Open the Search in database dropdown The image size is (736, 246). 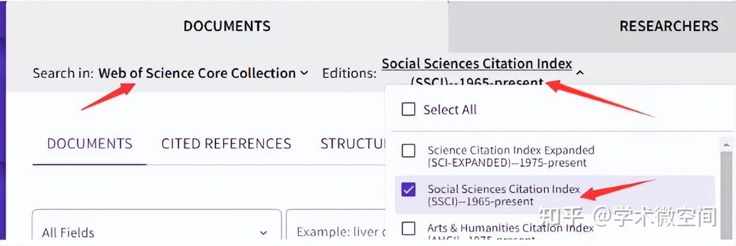[197, 73]
